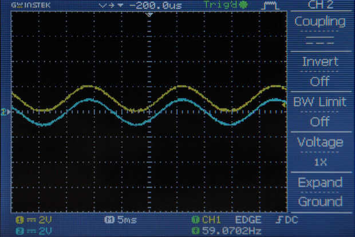
Task: Switch the Expand Ground option
Action: [x=320, y=192]
